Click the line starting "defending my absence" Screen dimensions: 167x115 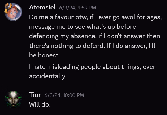(x=95, y=36)
